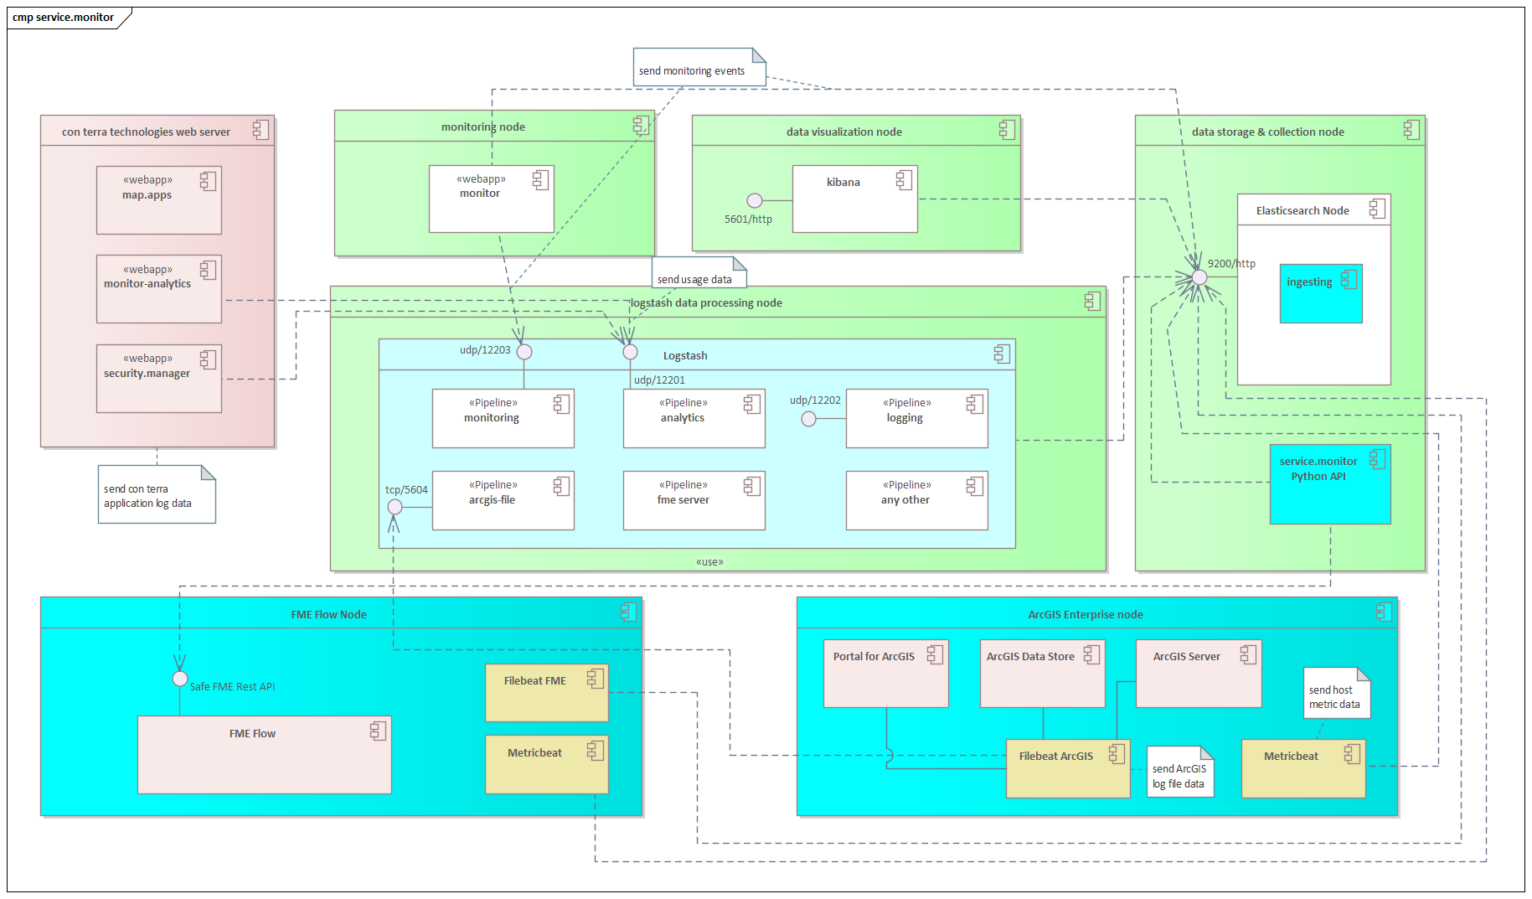Select the 5601/http kibana port circle

(x=755, y=200)
